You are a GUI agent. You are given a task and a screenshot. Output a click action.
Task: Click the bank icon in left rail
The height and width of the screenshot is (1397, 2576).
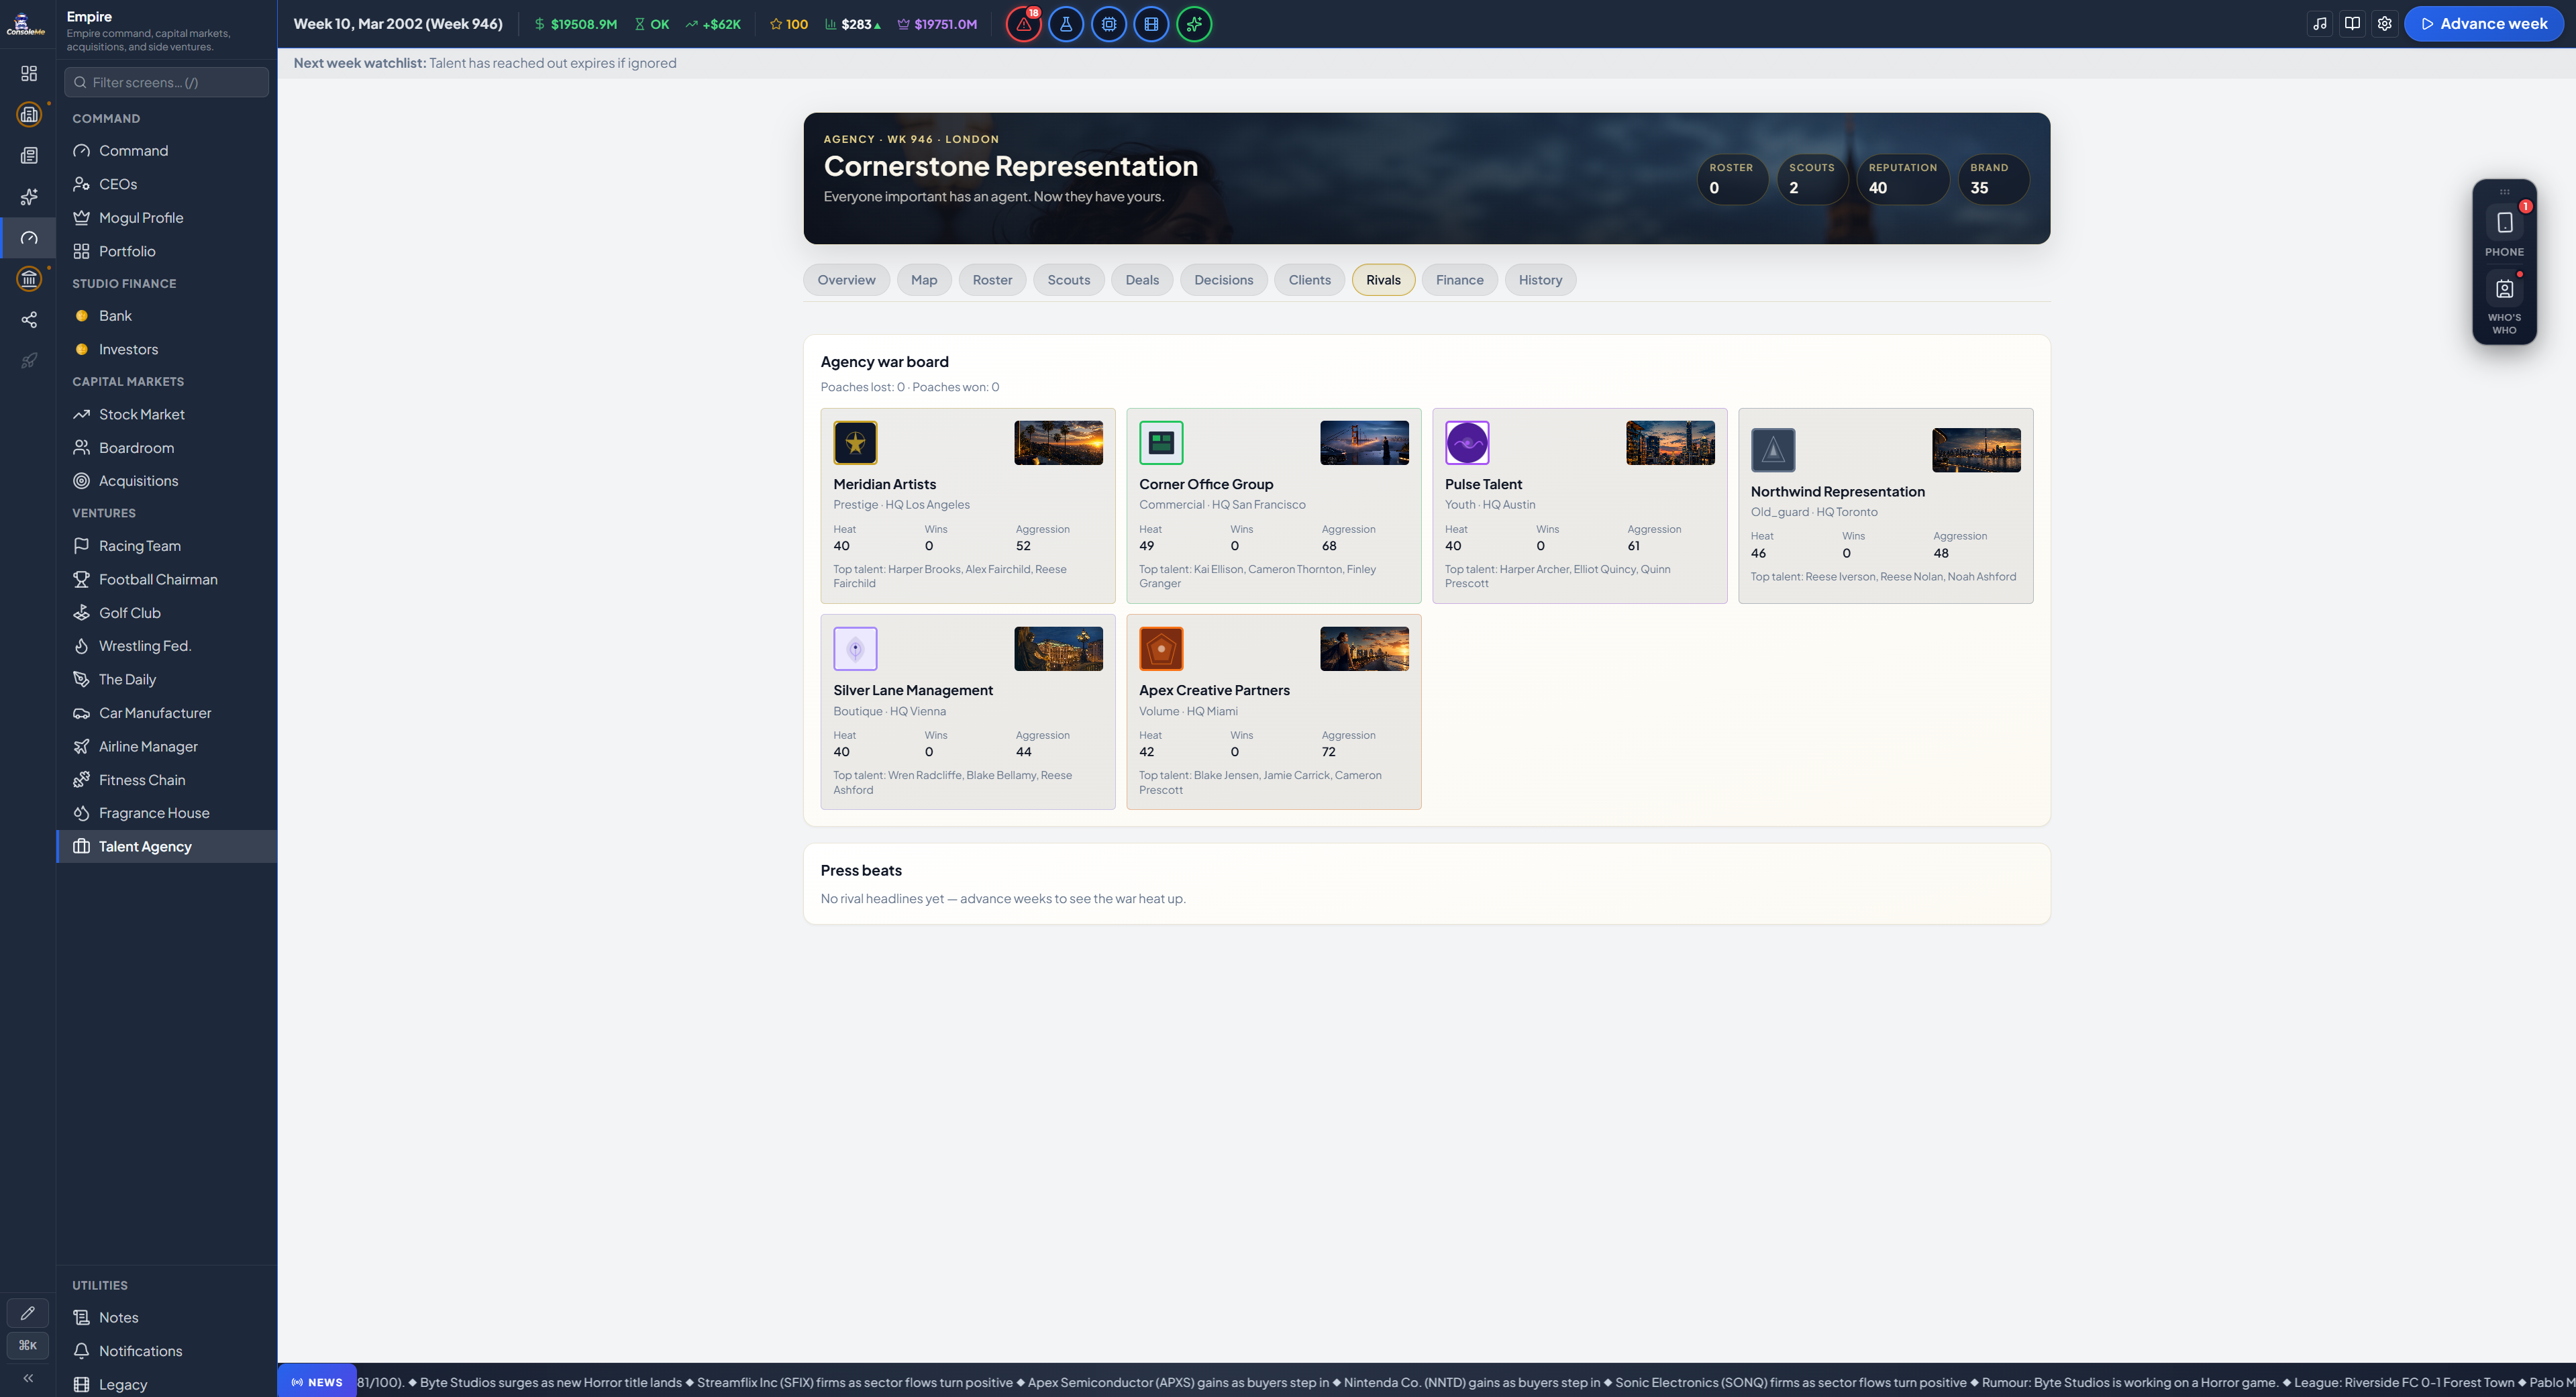click(29, 279)
